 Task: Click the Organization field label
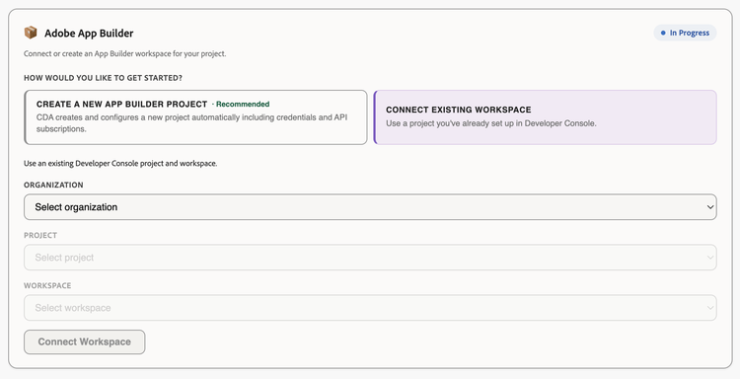point(53,185)
